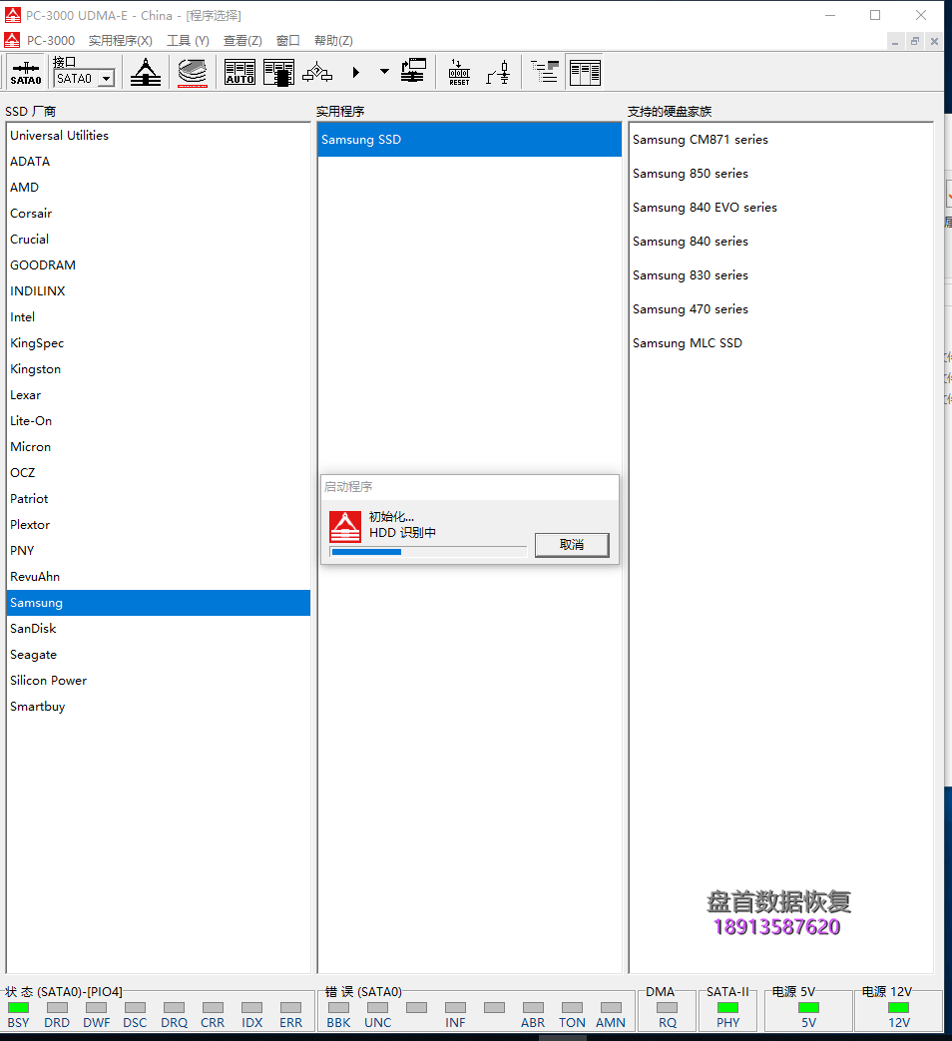Select Samsung 840 EVO series family
This screenshot has height=1041, width=952.
coord(780,208)
